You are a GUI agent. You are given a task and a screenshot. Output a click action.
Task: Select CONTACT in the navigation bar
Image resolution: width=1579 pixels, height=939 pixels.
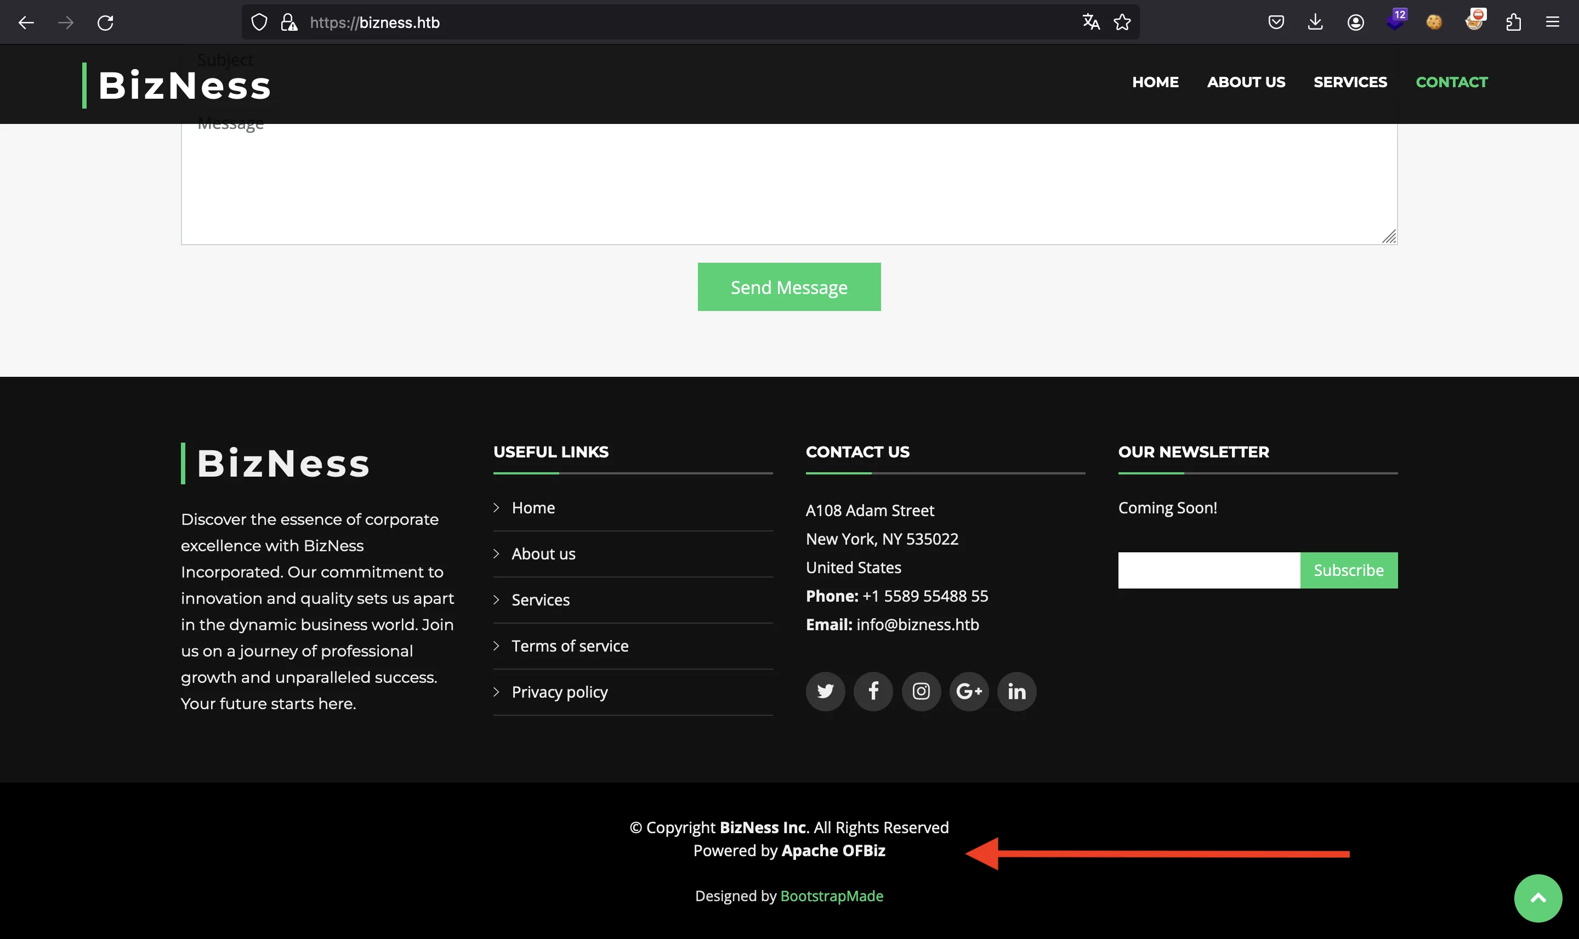(x=1451, y=82)
